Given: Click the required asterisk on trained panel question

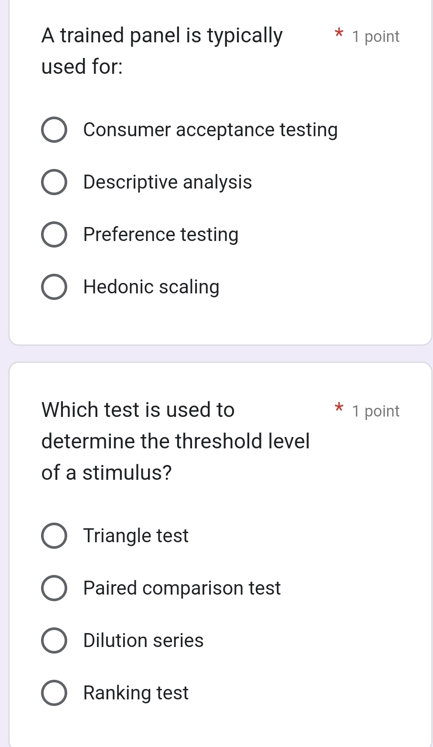Looking at the screenshot, I should coord(338,33).
